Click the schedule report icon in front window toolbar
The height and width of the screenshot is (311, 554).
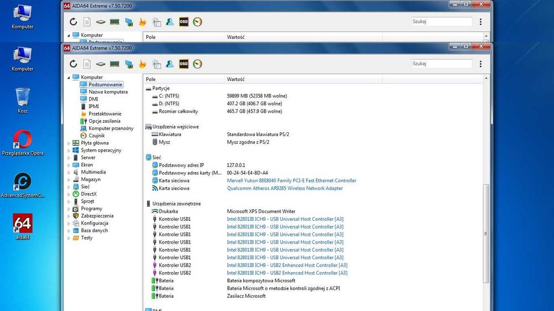(156, 64)
